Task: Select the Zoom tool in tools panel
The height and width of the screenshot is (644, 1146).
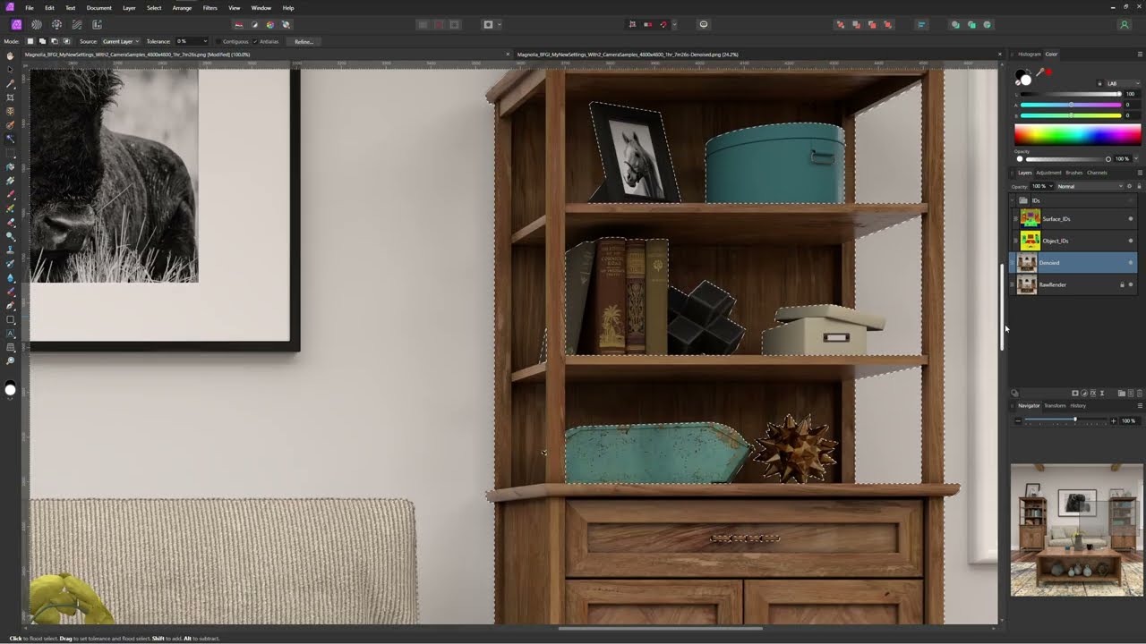Action: [x=11, y=361]
